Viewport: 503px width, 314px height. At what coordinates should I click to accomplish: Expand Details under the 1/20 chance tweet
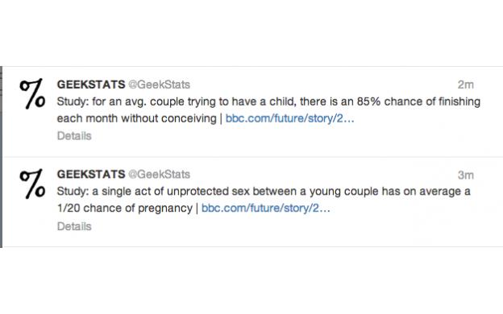74,226
